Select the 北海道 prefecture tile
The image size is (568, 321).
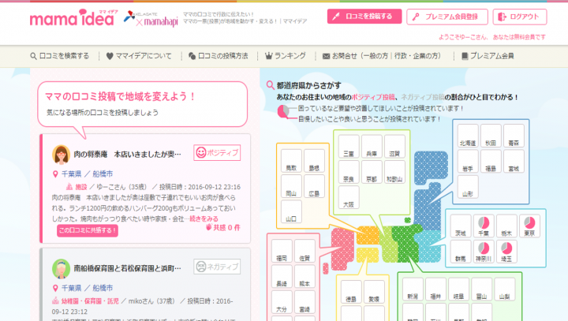click(468, 136)
